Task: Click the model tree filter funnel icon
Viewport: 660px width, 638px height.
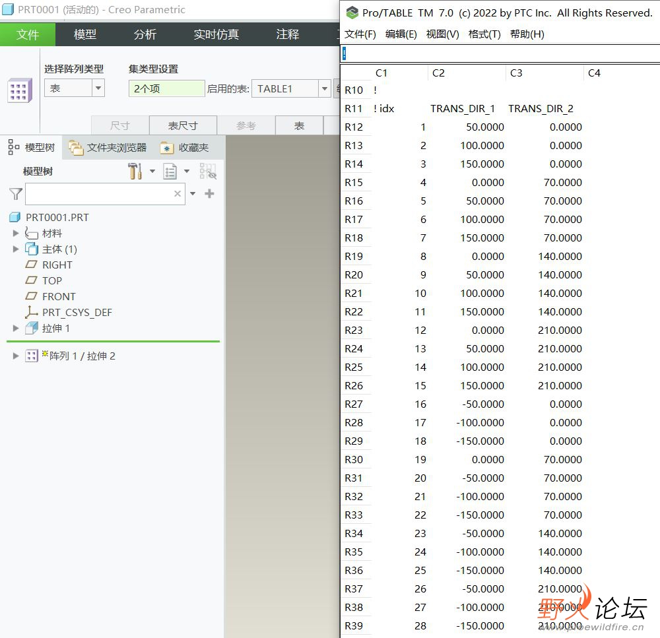Action: pos(16,193)
